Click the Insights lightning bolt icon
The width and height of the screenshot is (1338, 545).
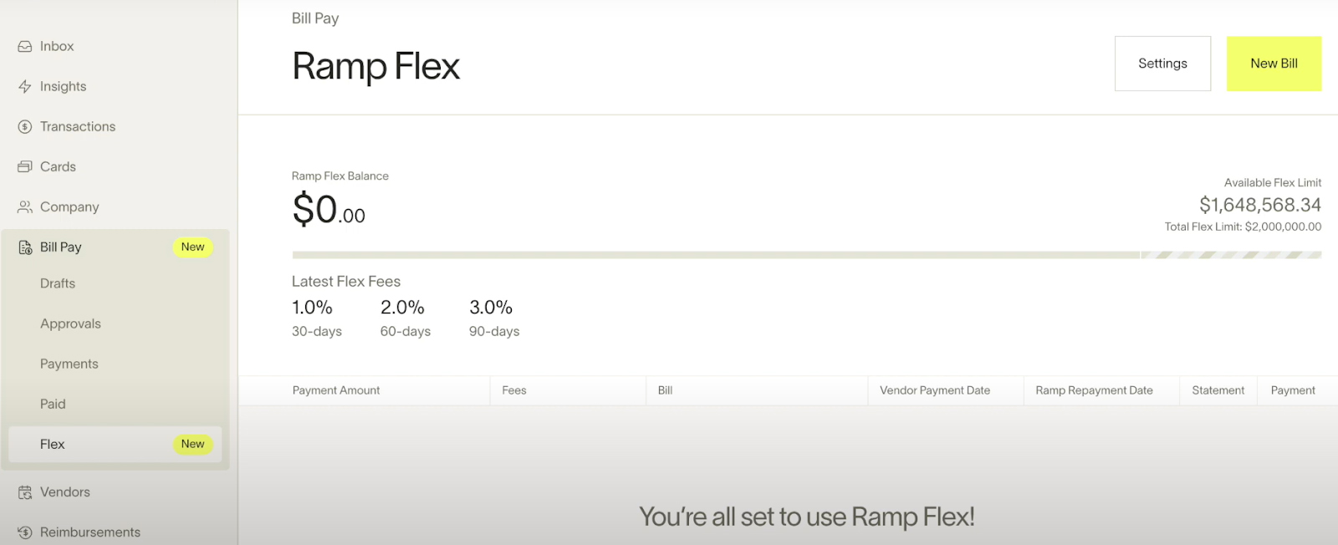(x=25, y=87)
